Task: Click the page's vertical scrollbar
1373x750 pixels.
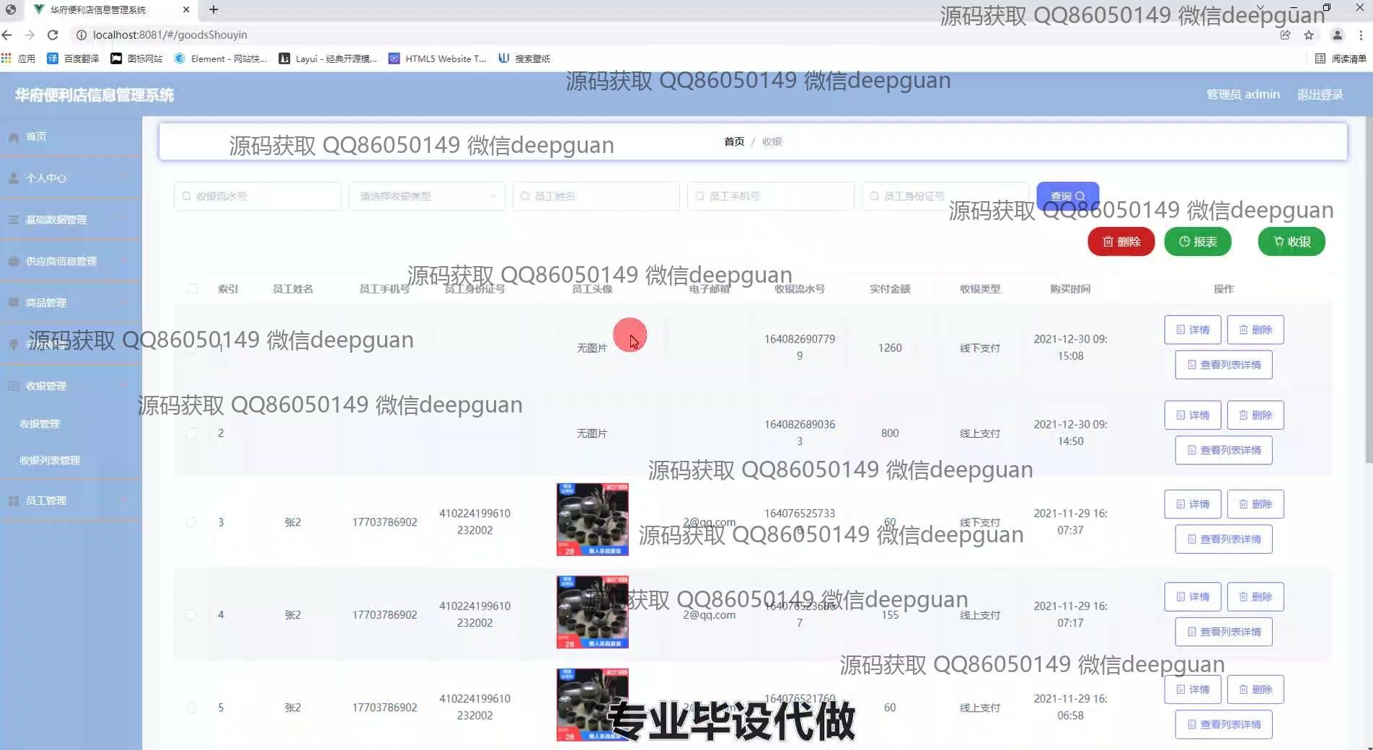Action: (x=1368, y=288)
